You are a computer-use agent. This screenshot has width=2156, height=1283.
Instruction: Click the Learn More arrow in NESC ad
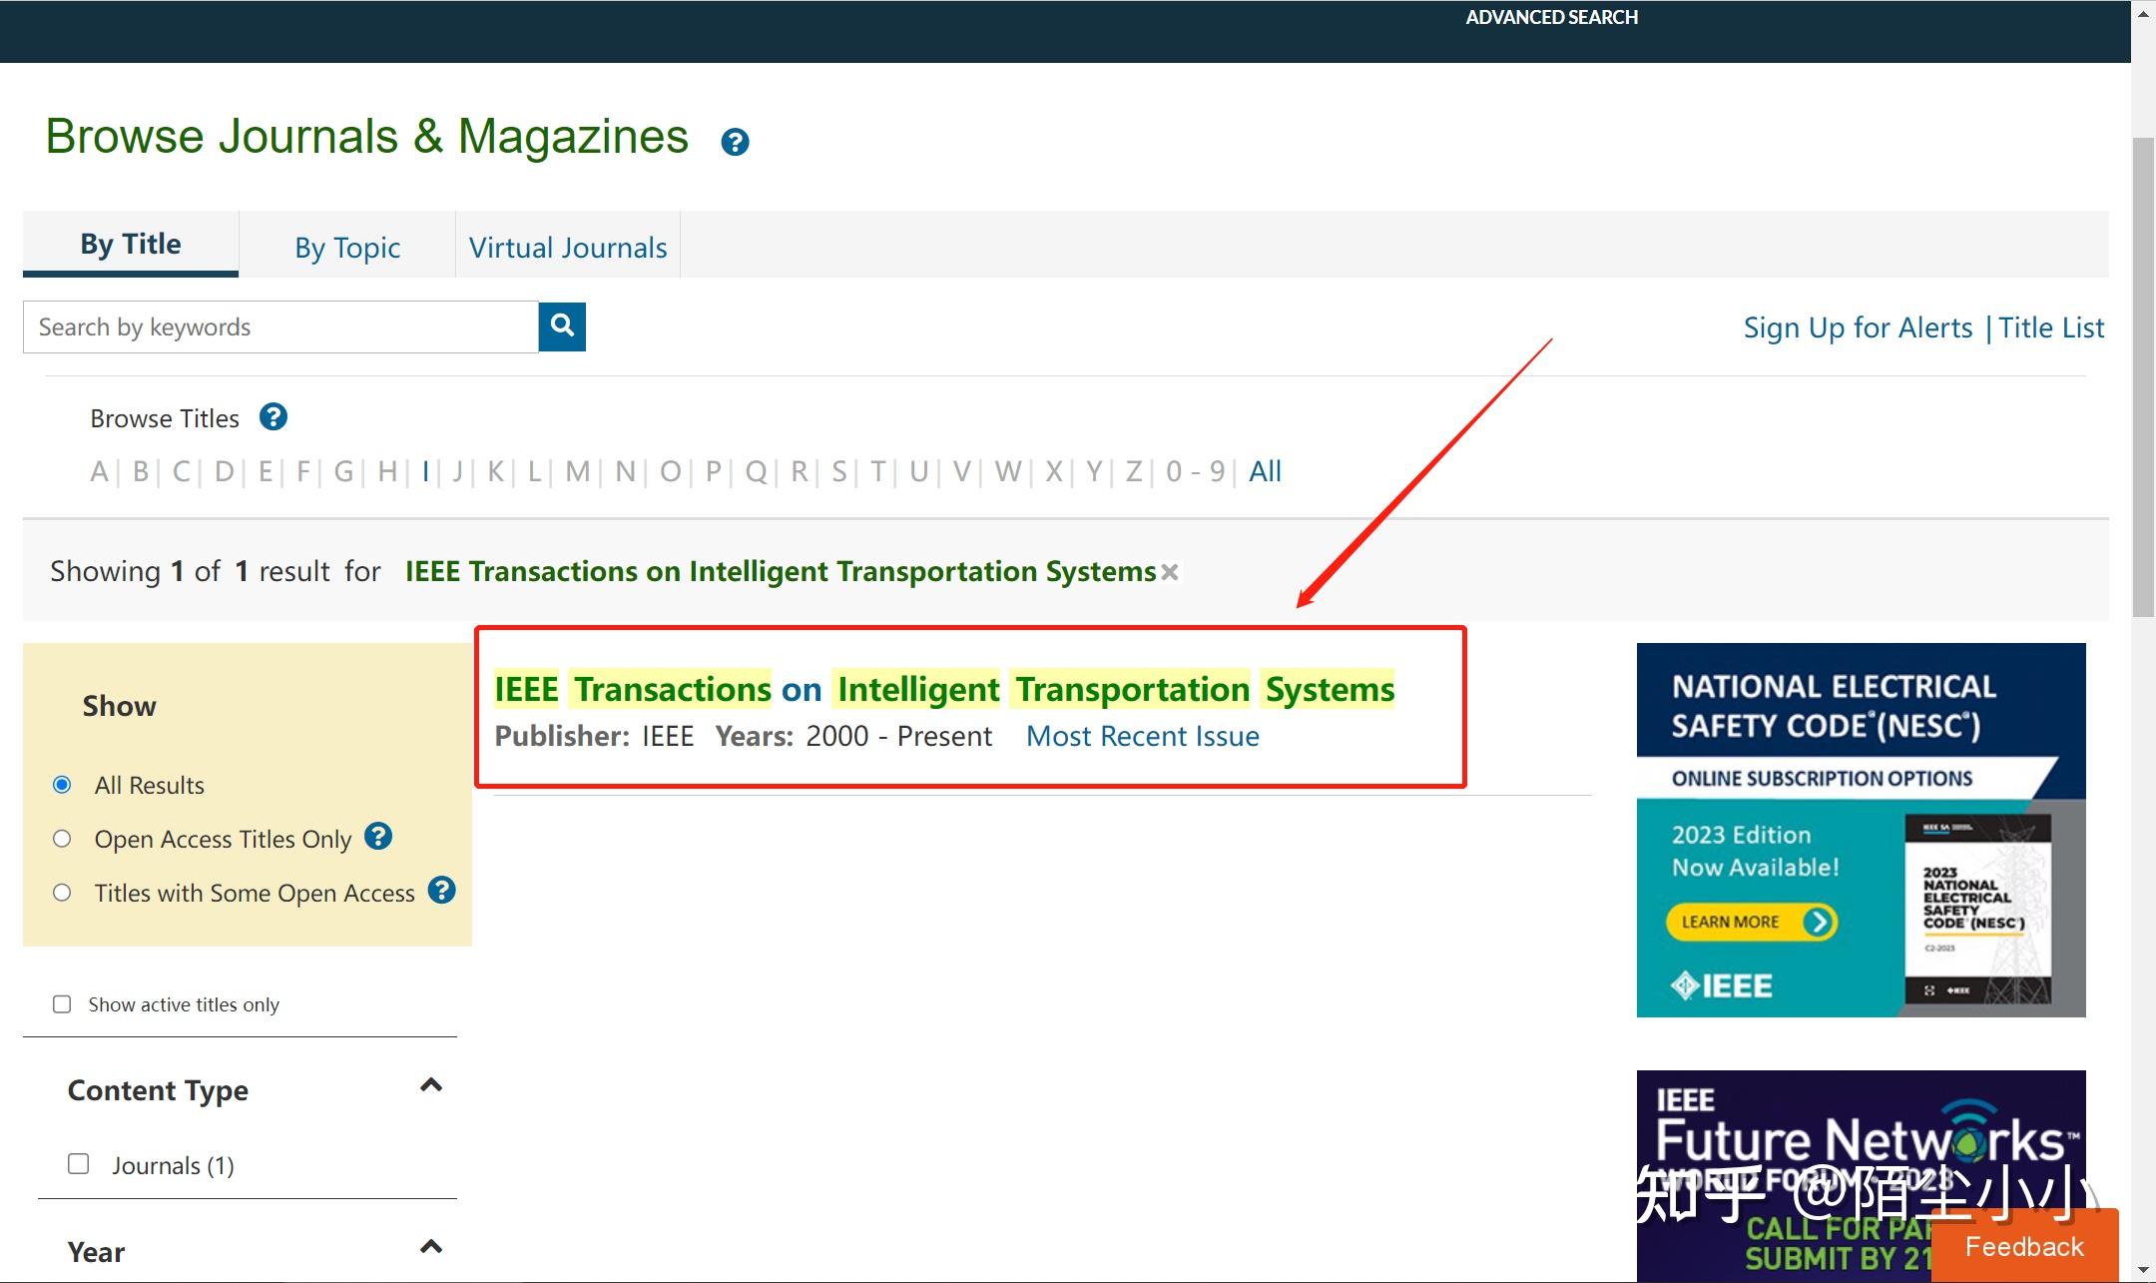(x=1819, y=922)
